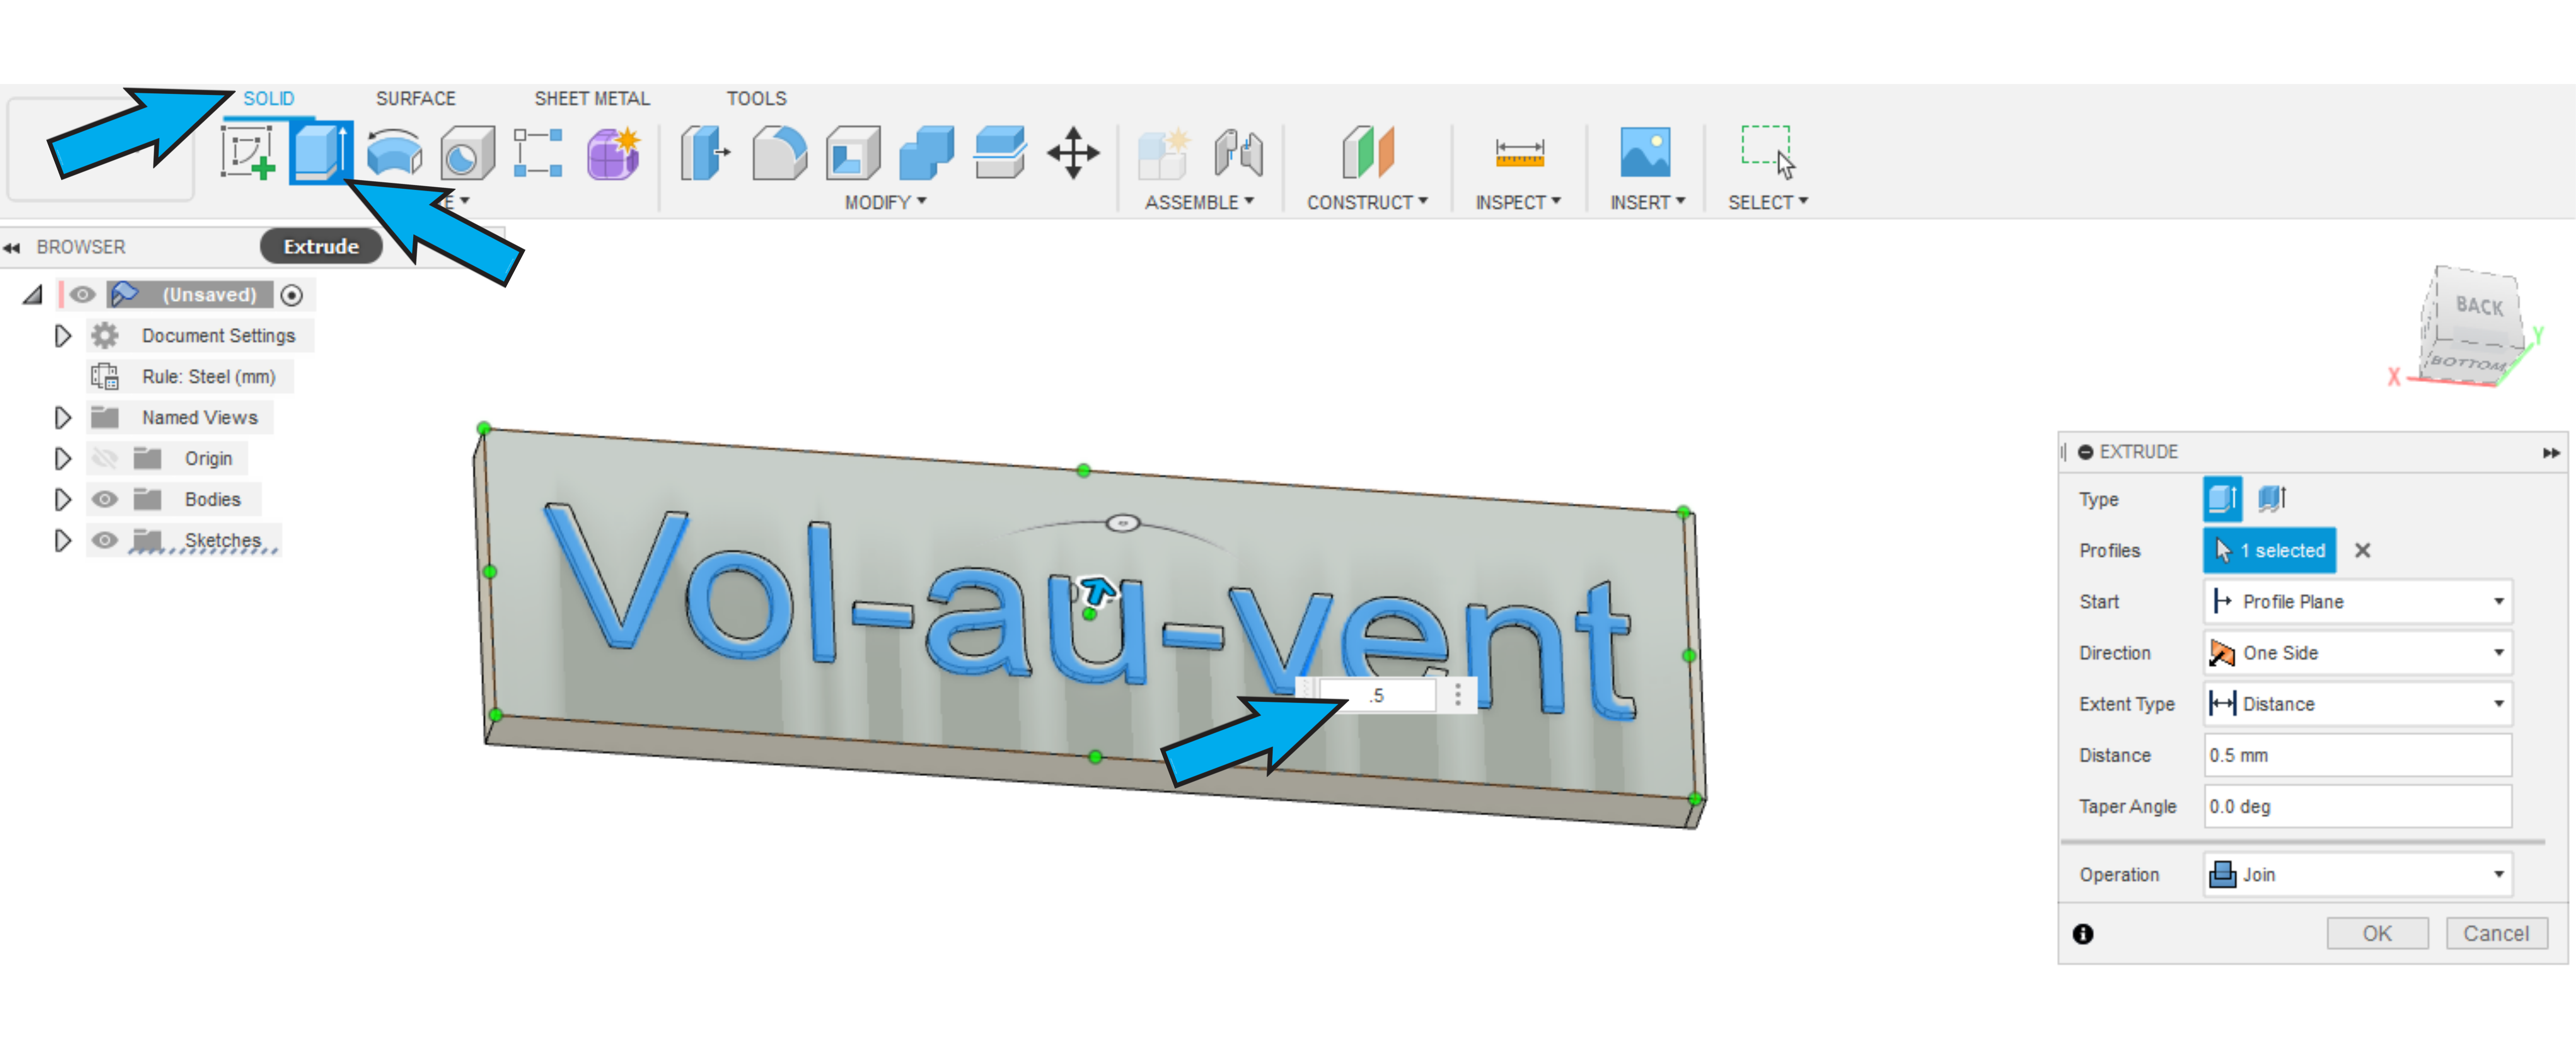Expand the Named Views tree node
Image resolution: width=2576 pixels, height=1044 pixels.
click(x=62, y=417)
